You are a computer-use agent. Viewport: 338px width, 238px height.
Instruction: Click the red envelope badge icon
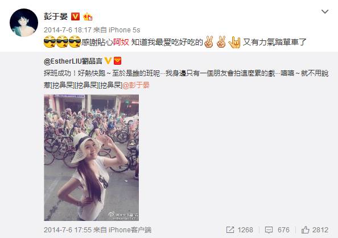[x=117, y=61]
